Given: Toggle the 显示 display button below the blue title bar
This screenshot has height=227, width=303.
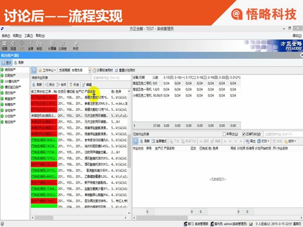Looking at the screenshot, I should pos(7,62).
